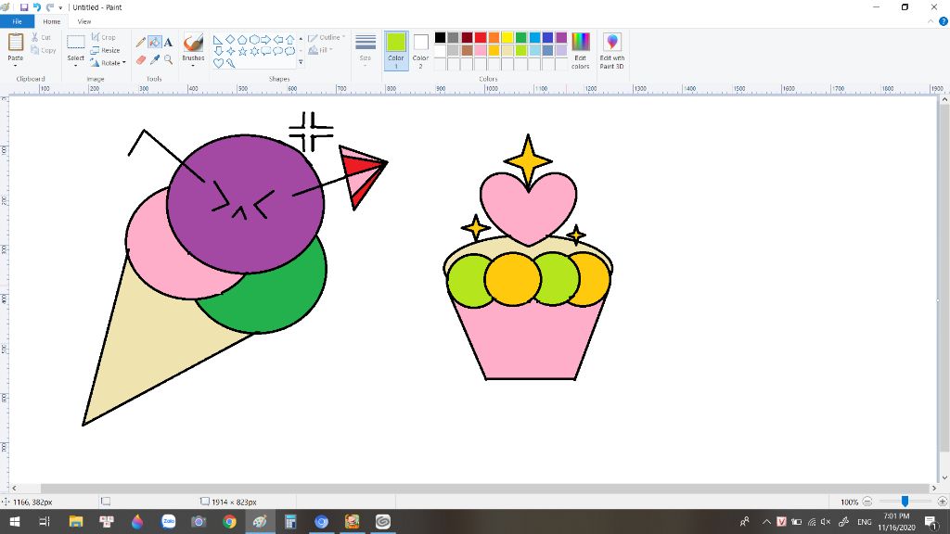Click the Copy button

tap(44, 50)
